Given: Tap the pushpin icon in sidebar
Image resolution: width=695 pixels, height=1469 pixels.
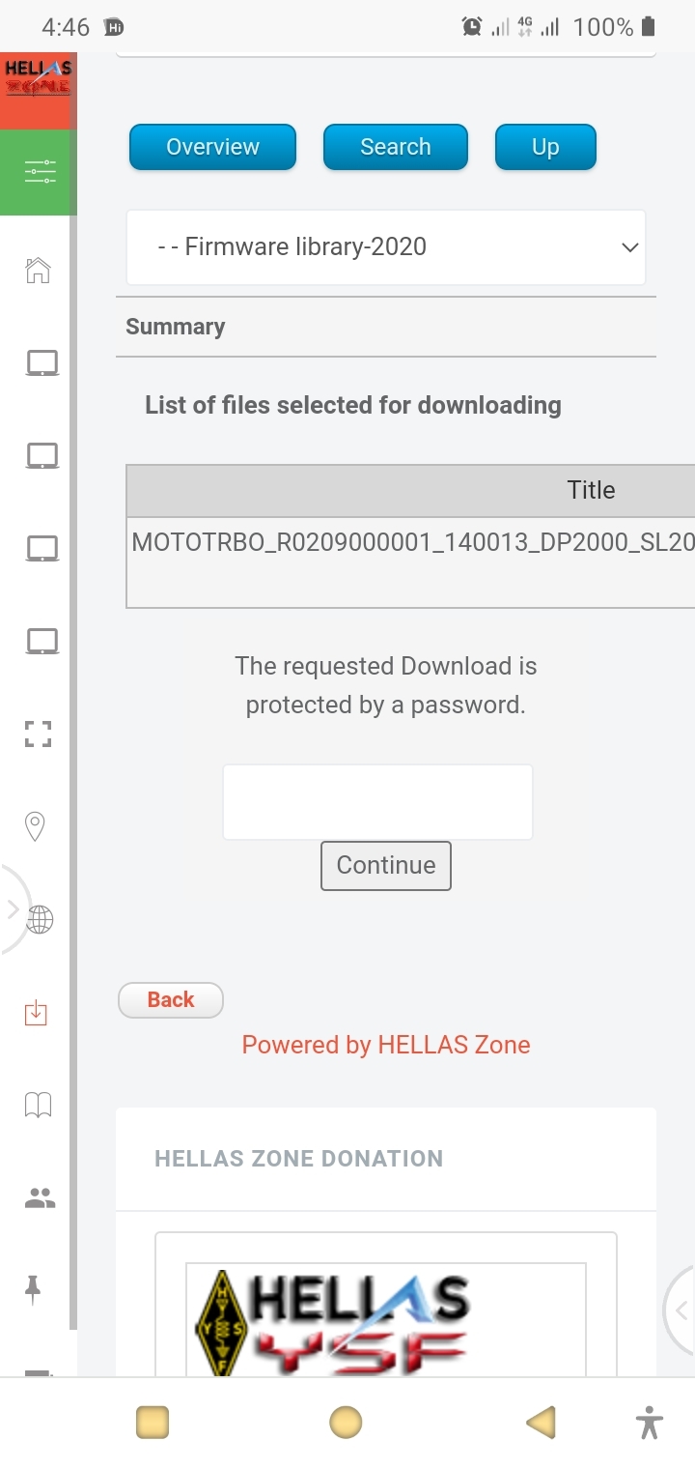Looking at the screenshot, I should coord(34,1289).
